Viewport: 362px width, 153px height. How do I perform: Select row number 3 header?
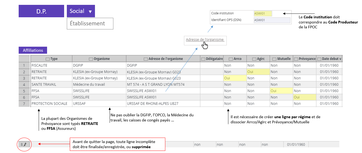pos(24,78)
